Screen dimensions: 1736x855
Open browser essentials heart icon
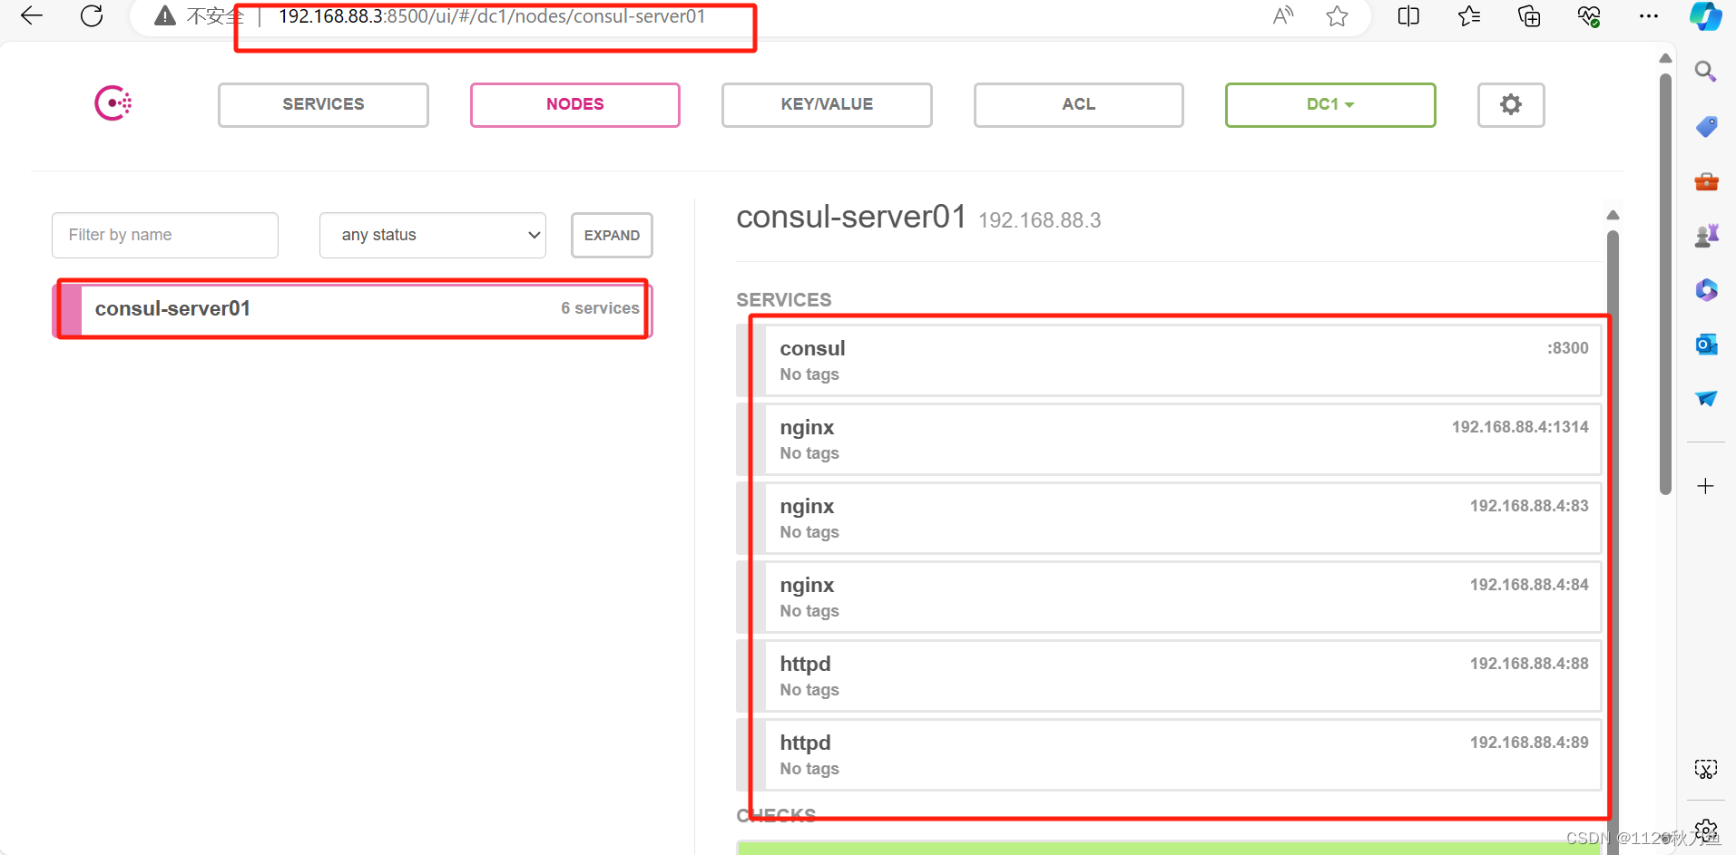click(x=1589, y=15)
